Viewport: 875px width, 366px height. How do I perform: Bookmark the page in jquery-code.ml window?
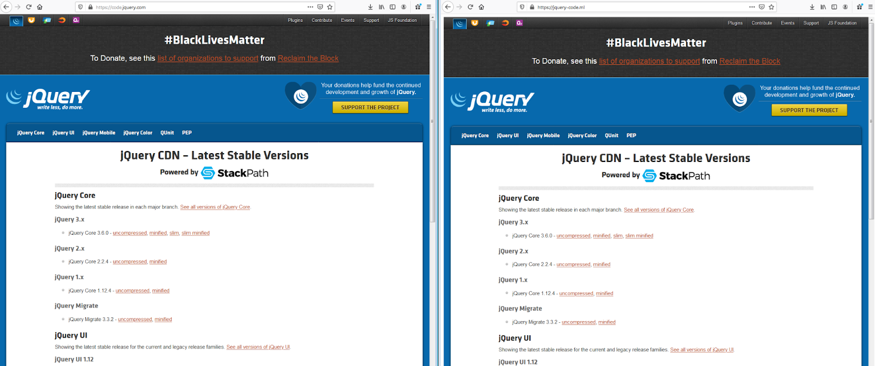772,7
